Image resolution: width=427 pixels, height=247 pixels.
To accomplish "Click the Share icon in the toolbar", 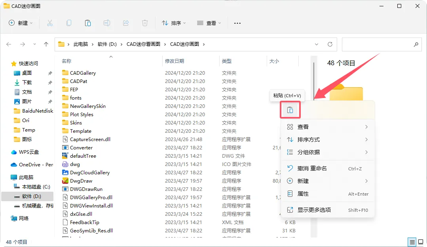I will (126, 23).
